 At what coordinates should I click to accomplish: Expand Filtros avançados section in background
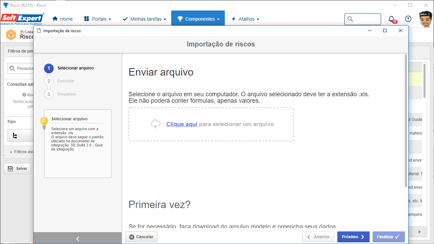[22, 152]
